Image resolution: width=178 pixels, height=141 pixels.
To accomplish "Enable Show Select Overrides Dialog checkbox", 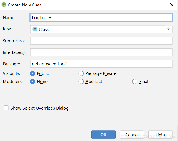I will [x=6, y=108].
